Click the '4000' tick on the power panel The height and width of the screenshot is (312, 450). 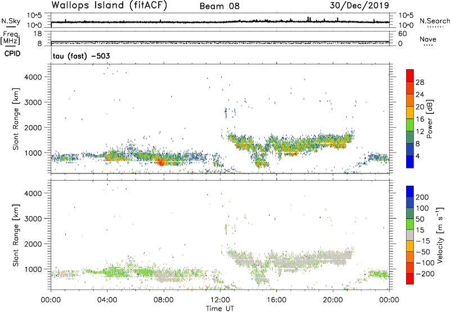tap(33, 77)
